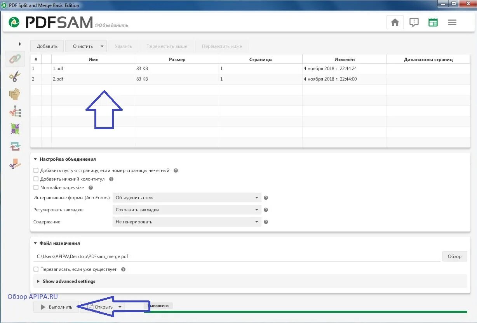Image resolution: width=477 pixels, height=323 pixels.
Task: Open Alternate Mix tool (green-purple arrows icon)
Action: (15, 129)
